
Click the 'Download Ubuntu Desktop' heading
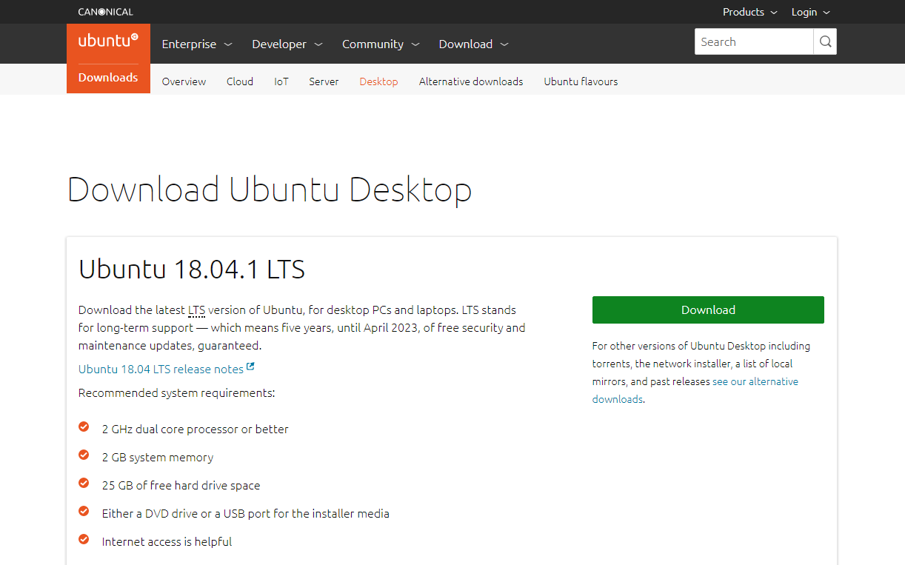click(270, 190)
